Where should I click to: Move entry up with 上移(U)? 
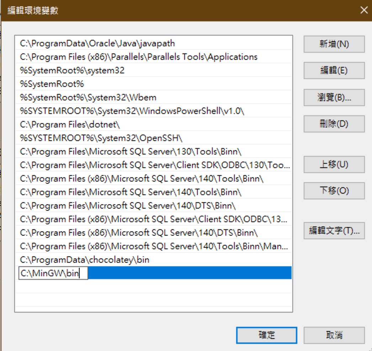334,164
